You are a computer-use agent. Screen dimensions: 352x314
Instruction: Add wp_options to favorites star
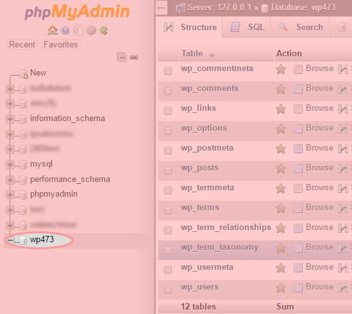click(x=281, y=129)
